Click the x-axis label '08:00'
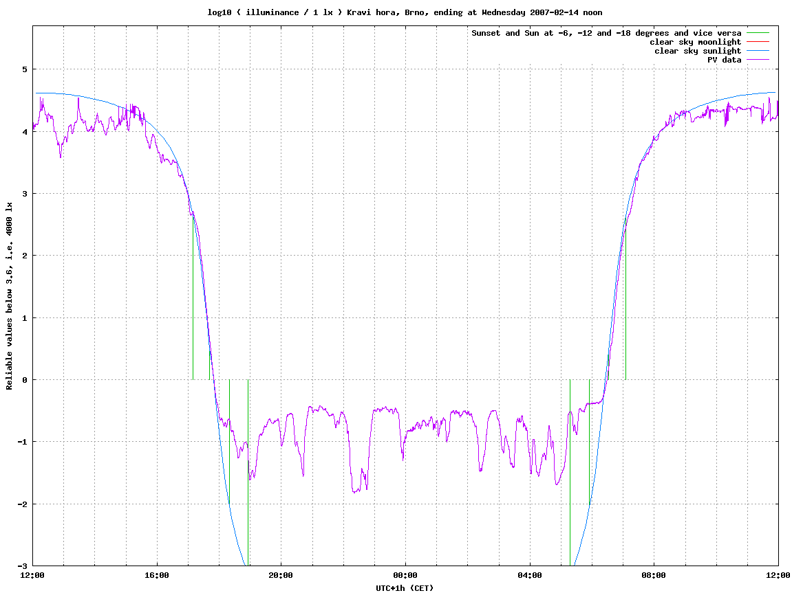The height and width of the screenshot is (593, 792). [654, 575]
